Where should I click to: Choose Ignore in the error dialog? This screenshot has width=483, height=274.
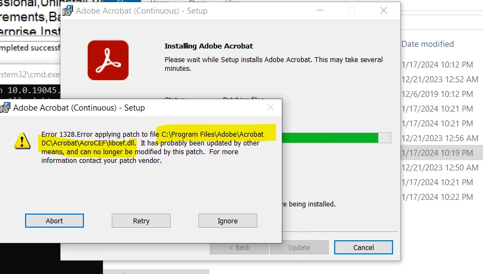[x=228, y=221]
